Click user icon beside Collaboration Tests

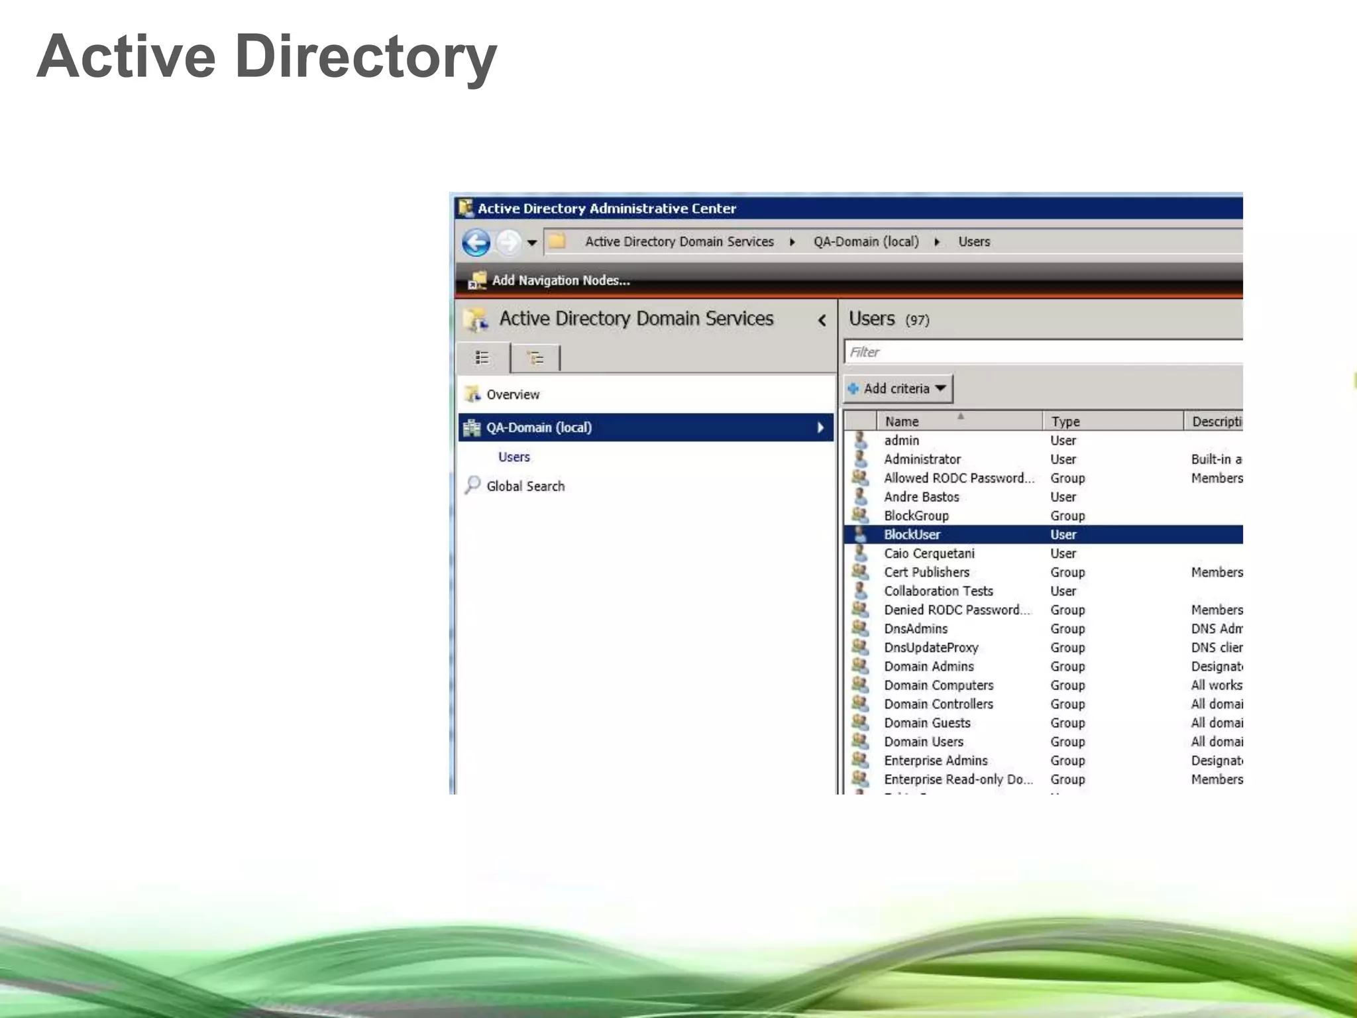(860, 591)
